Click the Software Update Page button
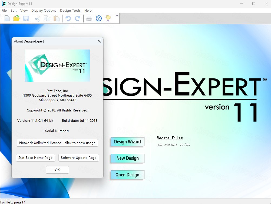 click(79, 158)
